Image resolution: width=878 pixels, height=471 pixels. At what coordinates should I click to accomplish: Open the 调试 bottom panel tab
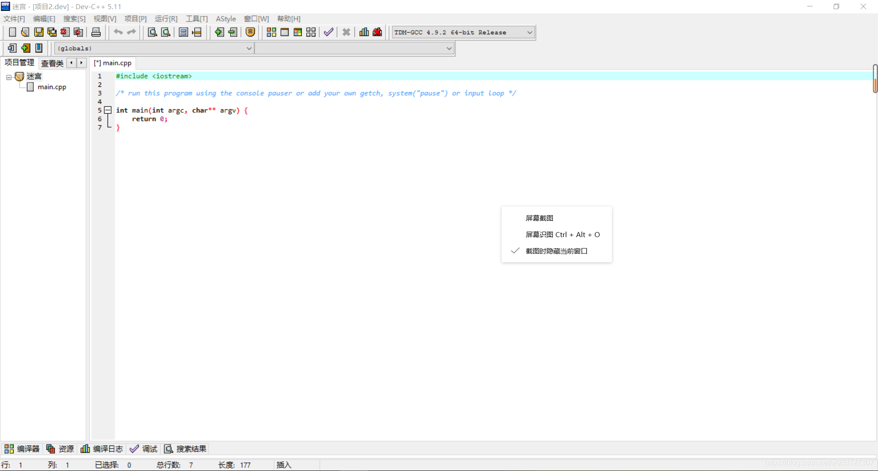tap(144, 449)
